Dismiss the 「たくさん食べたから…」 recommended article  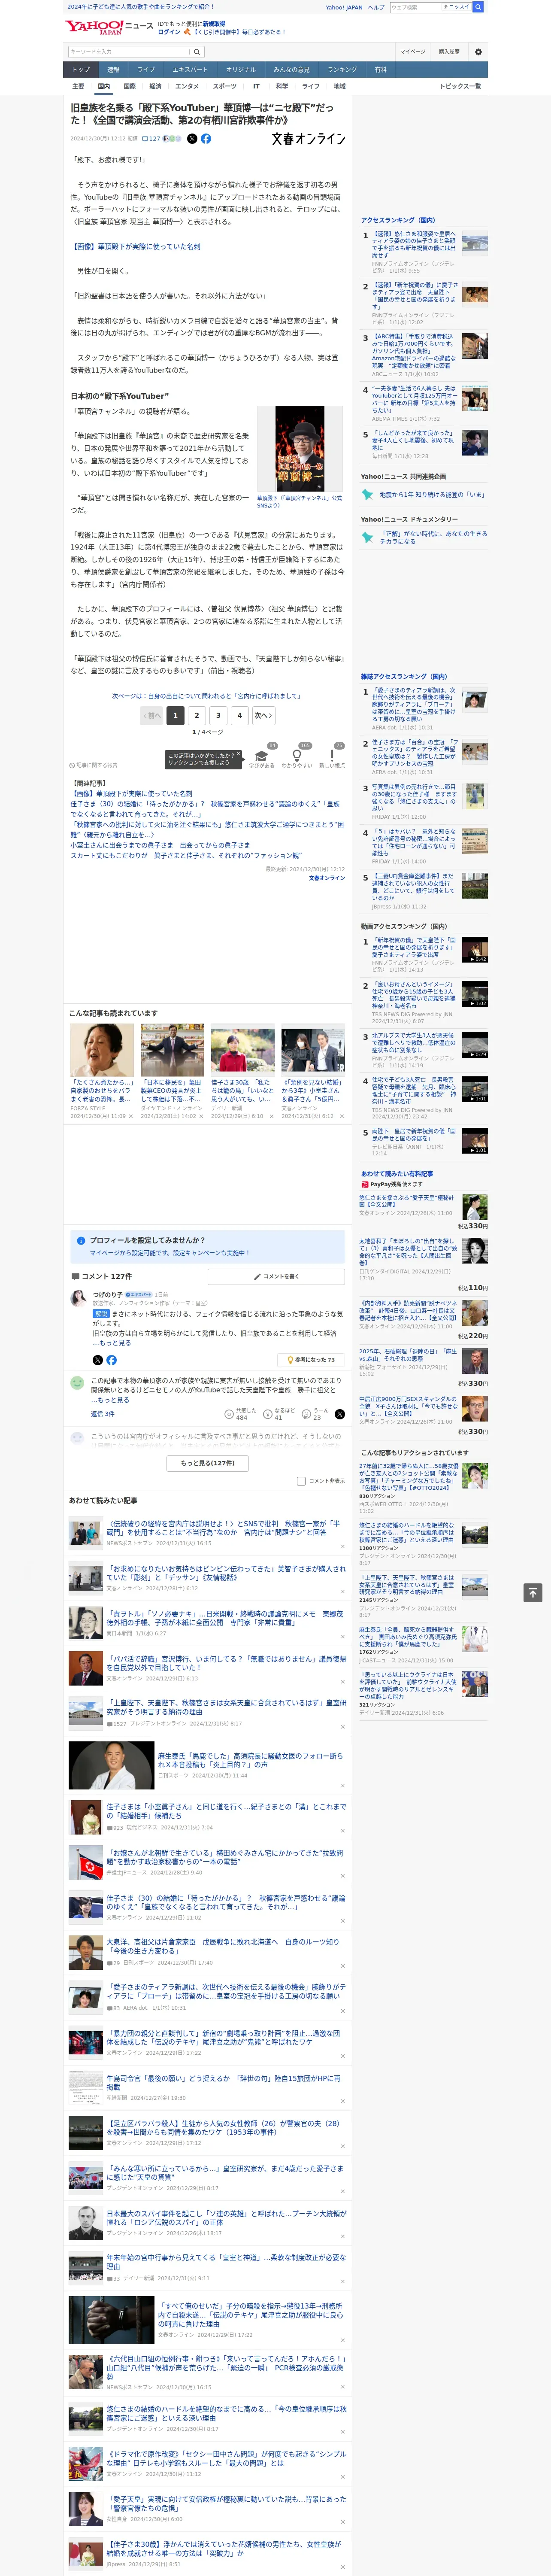coord(131,1116)
